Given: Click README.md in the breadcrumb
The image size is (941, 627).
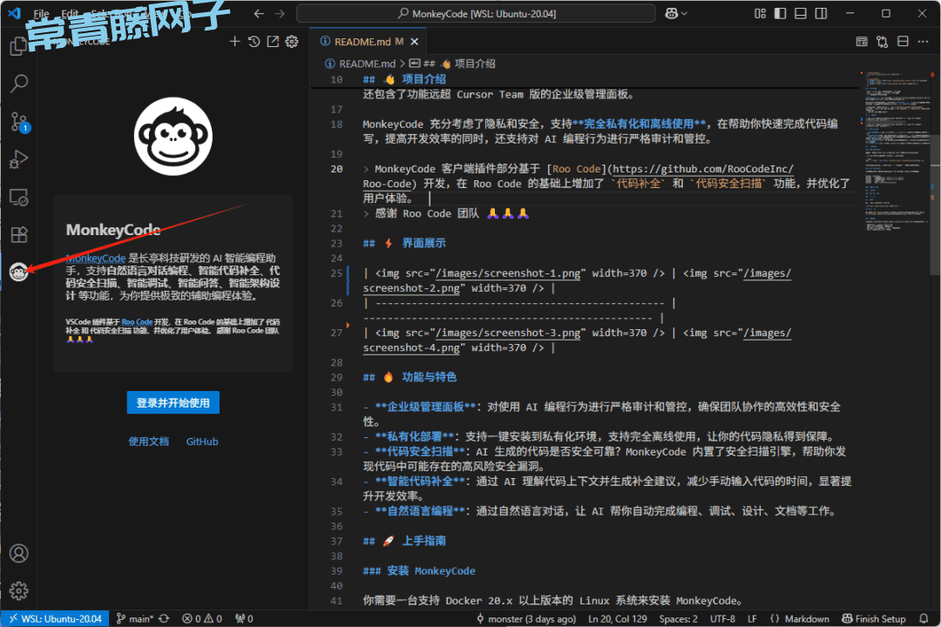Looking at the screenshot, I should (367, 64).
